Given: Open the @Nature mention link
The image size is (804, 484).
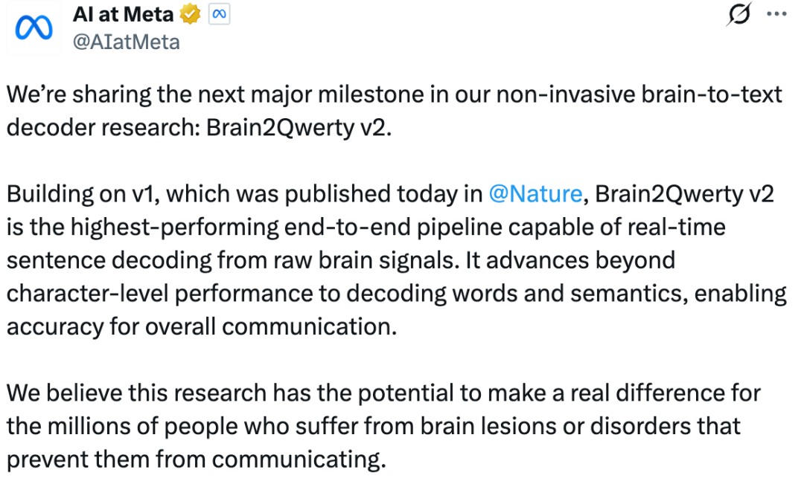Looking at the screenshot, I should [535, 194].
